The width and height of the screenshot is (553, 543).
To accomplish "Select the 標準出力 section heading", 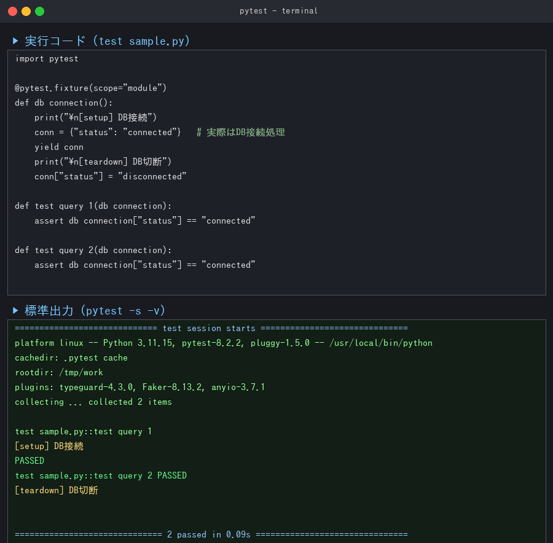I will [x=95, y=310].
